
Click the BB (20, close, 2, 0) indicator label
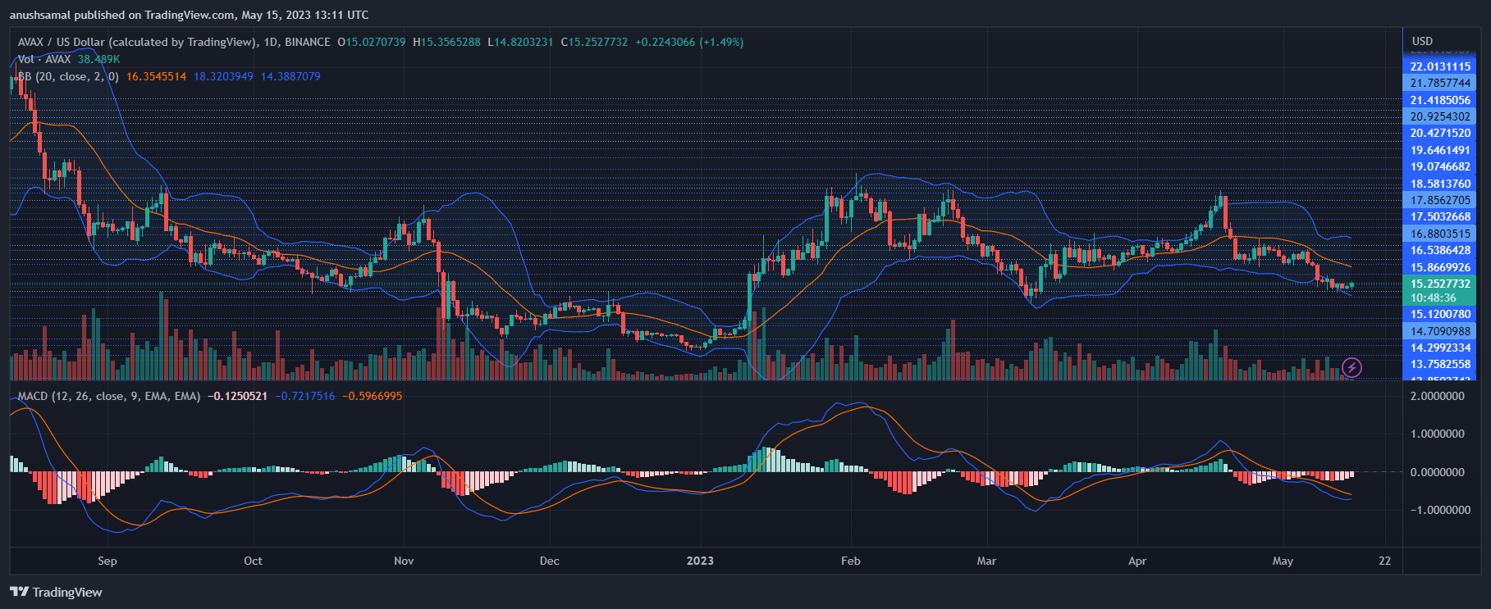pos(68,76)
